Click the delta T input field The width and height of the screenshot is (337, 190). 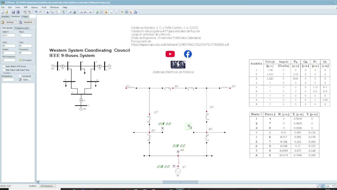pyautogui.click(x=9, y=35)
